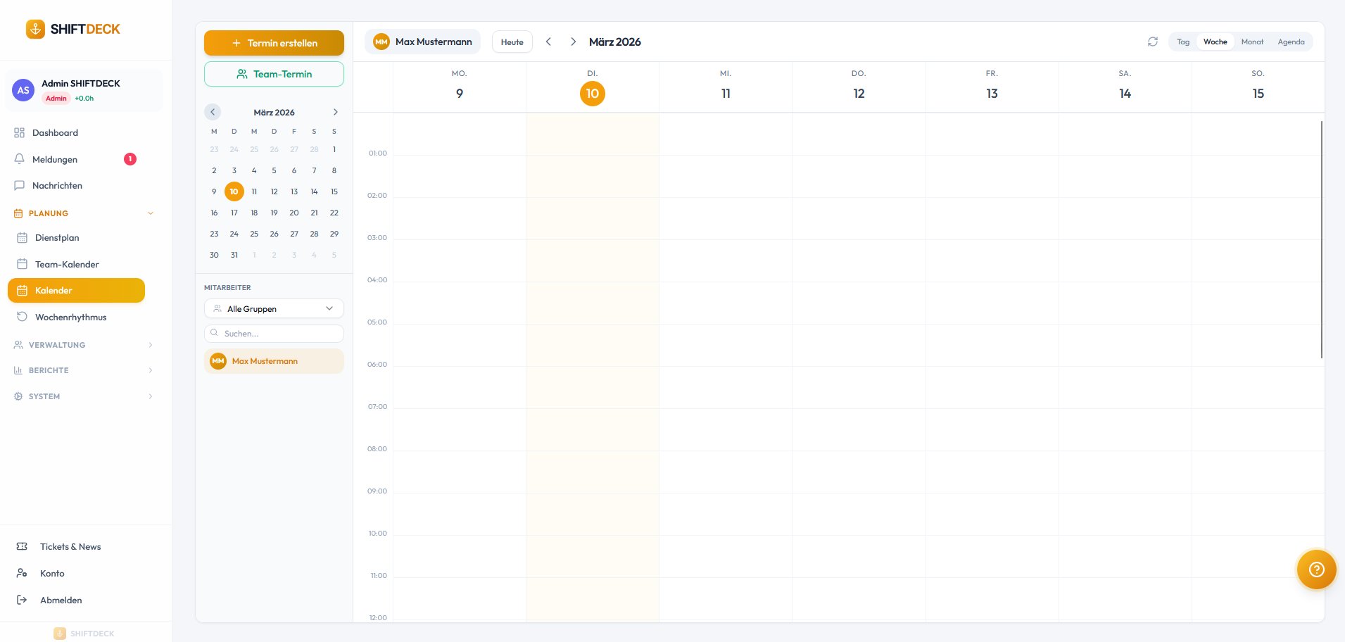Click the refresh calendar icon
The height and width of the screenshot is (642, 1345).
point(1152,42)
